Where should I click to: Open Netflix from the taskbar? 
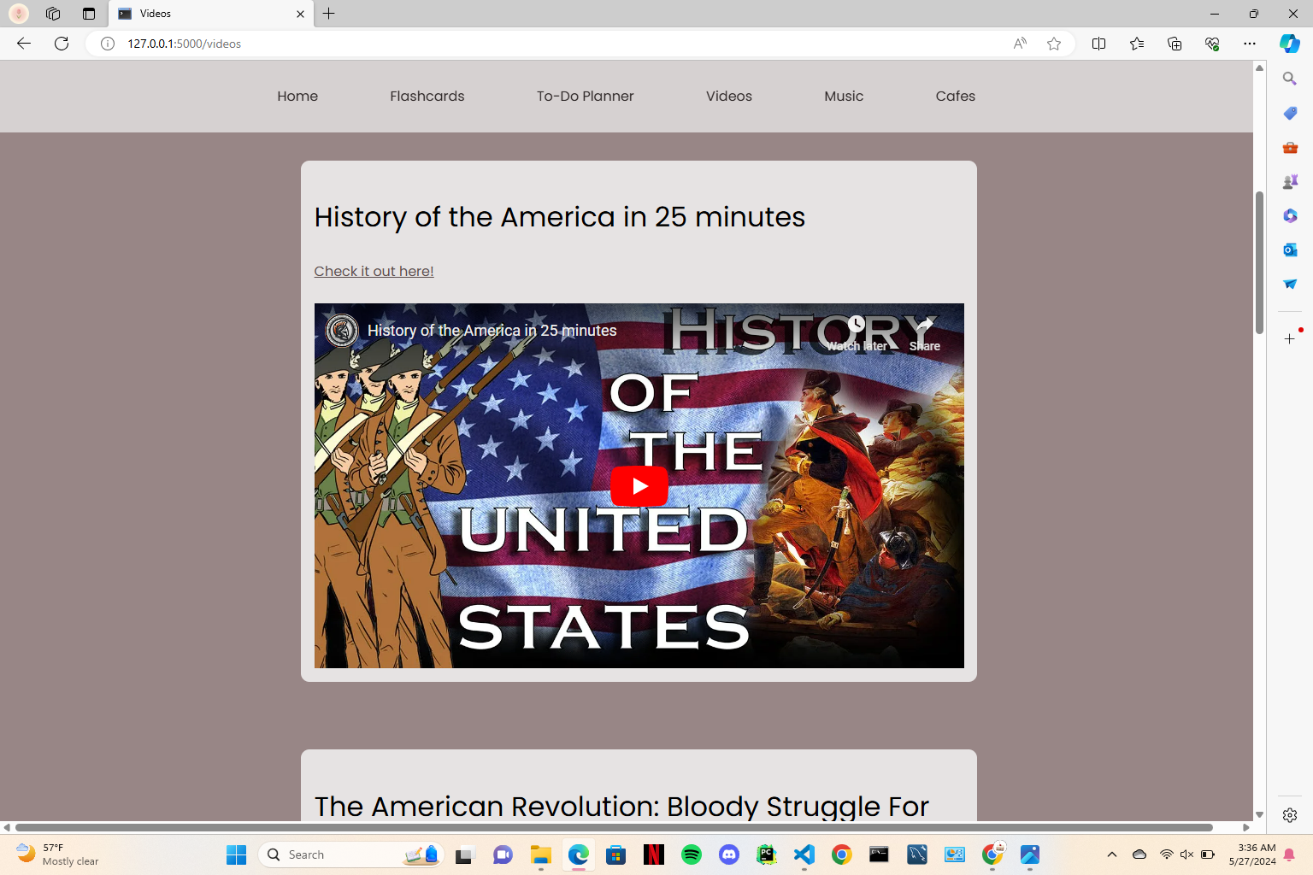click(654, 854)
